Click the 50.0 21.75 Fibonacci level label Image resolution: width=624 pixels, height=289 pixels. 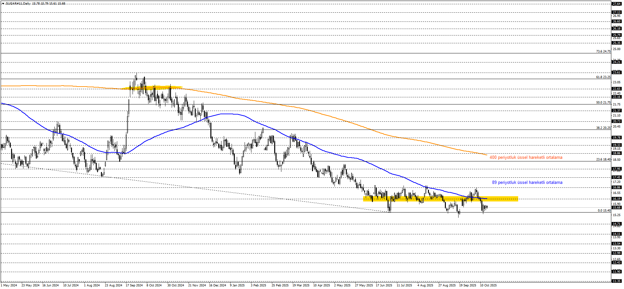(x=603, y=103)
